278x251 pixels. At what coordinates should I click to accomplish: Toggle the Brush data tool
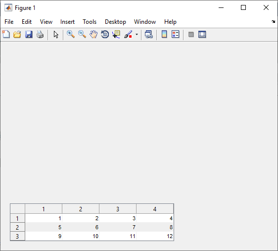pyautogui.click(x=128, y=34)
